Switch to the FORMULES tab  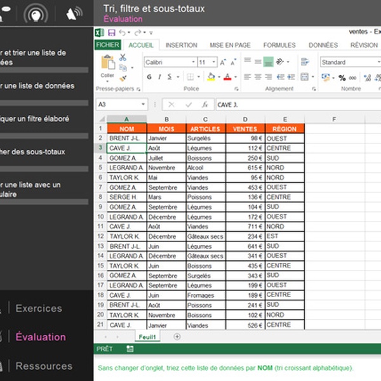[x=279, y=45]
